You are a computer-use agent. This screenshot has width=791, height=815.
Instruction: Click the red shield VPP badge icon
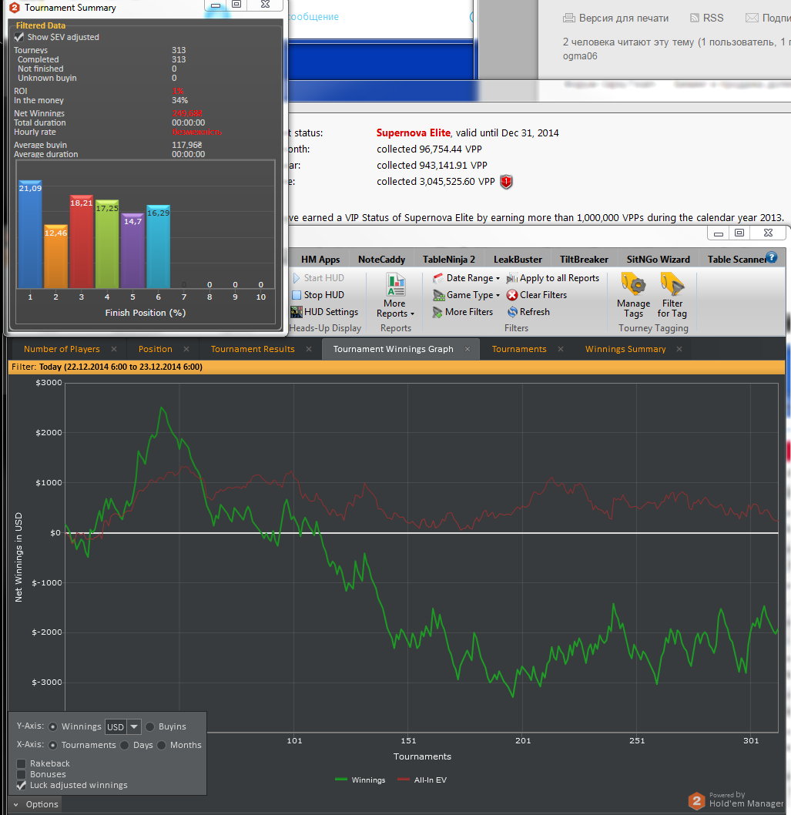click(506, 182)
